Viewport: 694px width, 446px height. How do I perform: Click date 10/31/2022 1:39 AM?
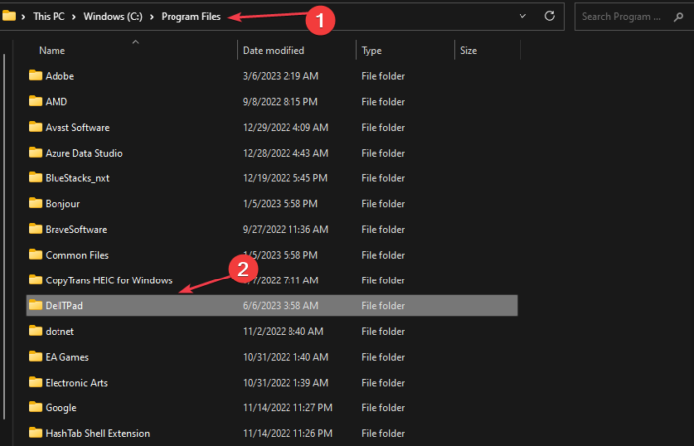point(286,383)
